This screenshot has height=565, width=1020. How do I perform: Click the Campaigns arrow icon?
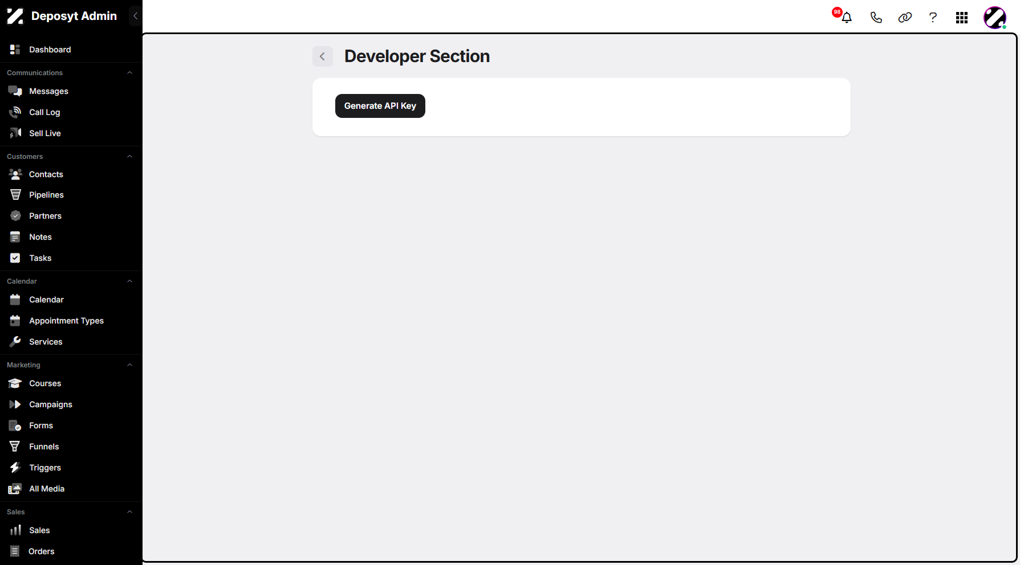15,404
